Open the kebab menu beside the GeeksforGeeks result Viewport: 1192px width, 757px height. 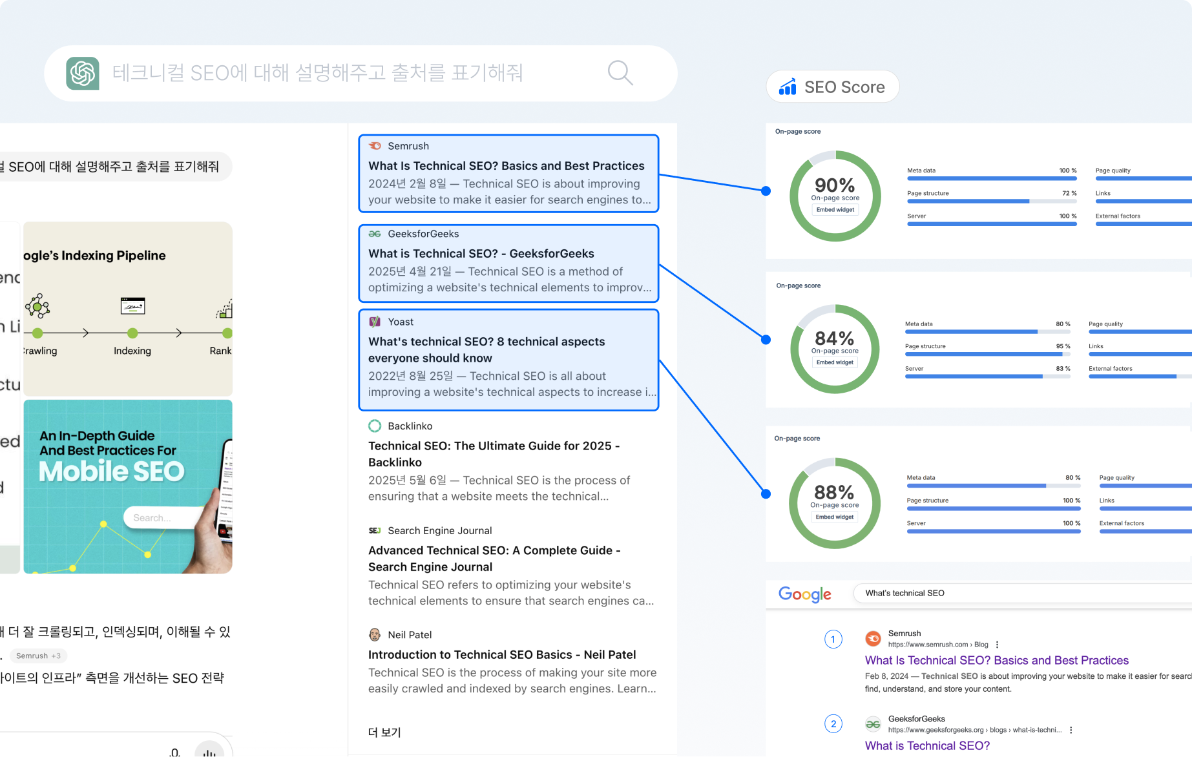(1071, 730)
